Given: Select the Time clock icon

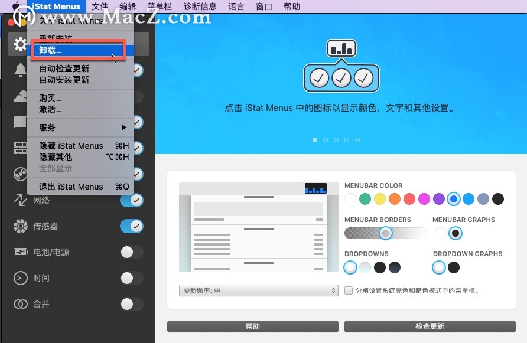Looking at the screenshot, I should [x=21, y=278].
